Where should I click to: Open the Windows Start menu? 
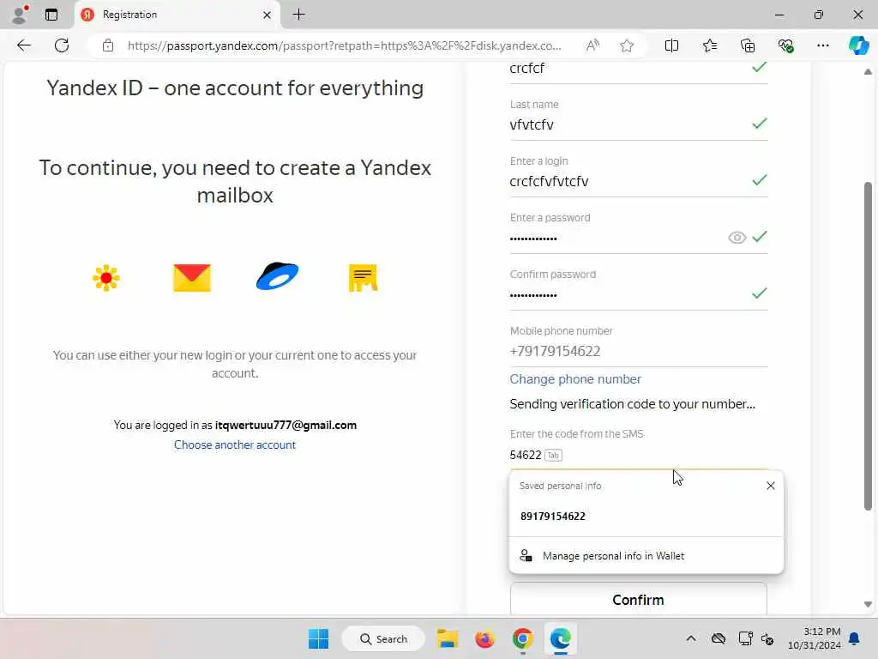tap(319, 638)
